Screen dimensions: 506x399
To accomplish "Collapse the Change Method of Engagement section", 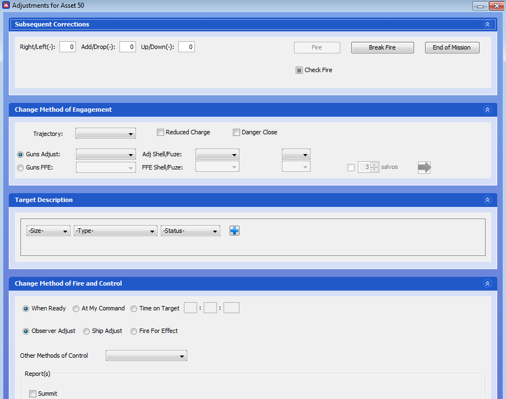I will click(x=487, y=110).
